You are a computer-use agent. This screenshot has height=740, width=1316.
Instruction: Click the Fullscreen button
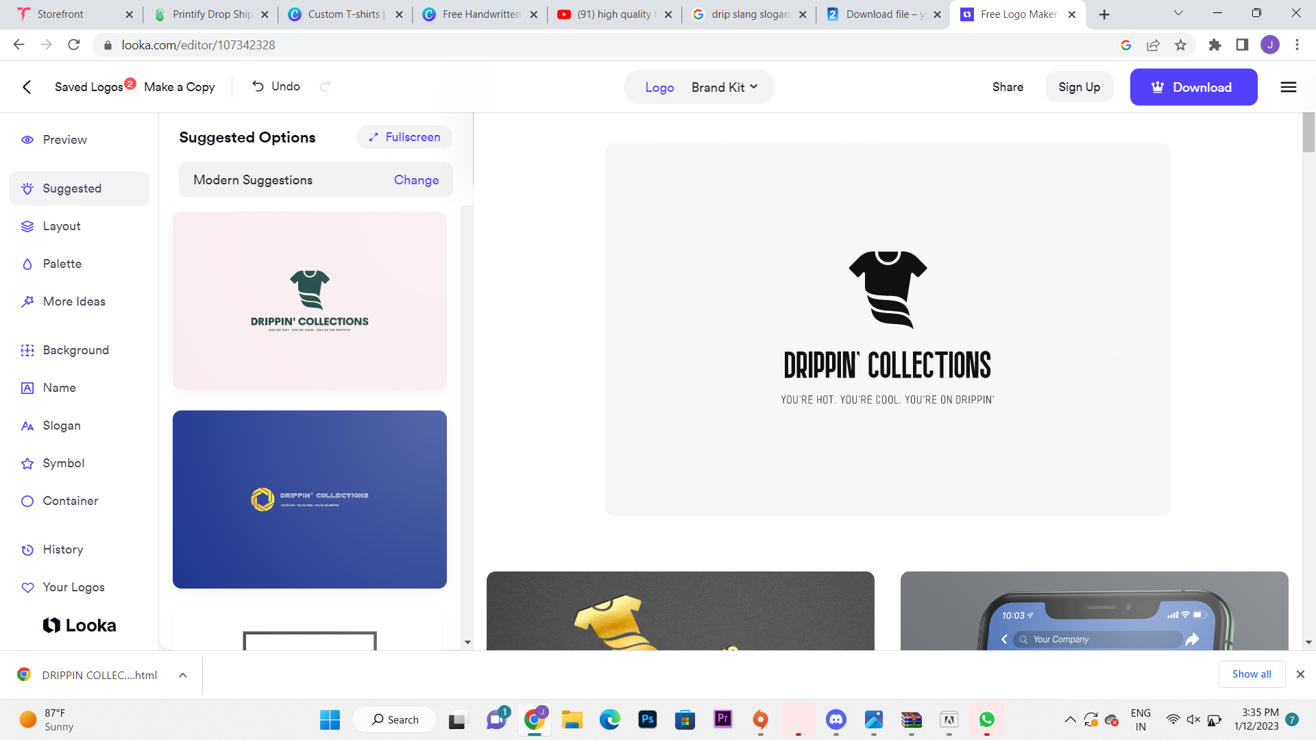tap(404, 137)
